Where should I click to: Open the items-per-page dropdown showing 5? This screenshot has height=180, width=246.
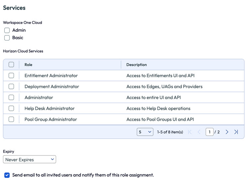145,132
